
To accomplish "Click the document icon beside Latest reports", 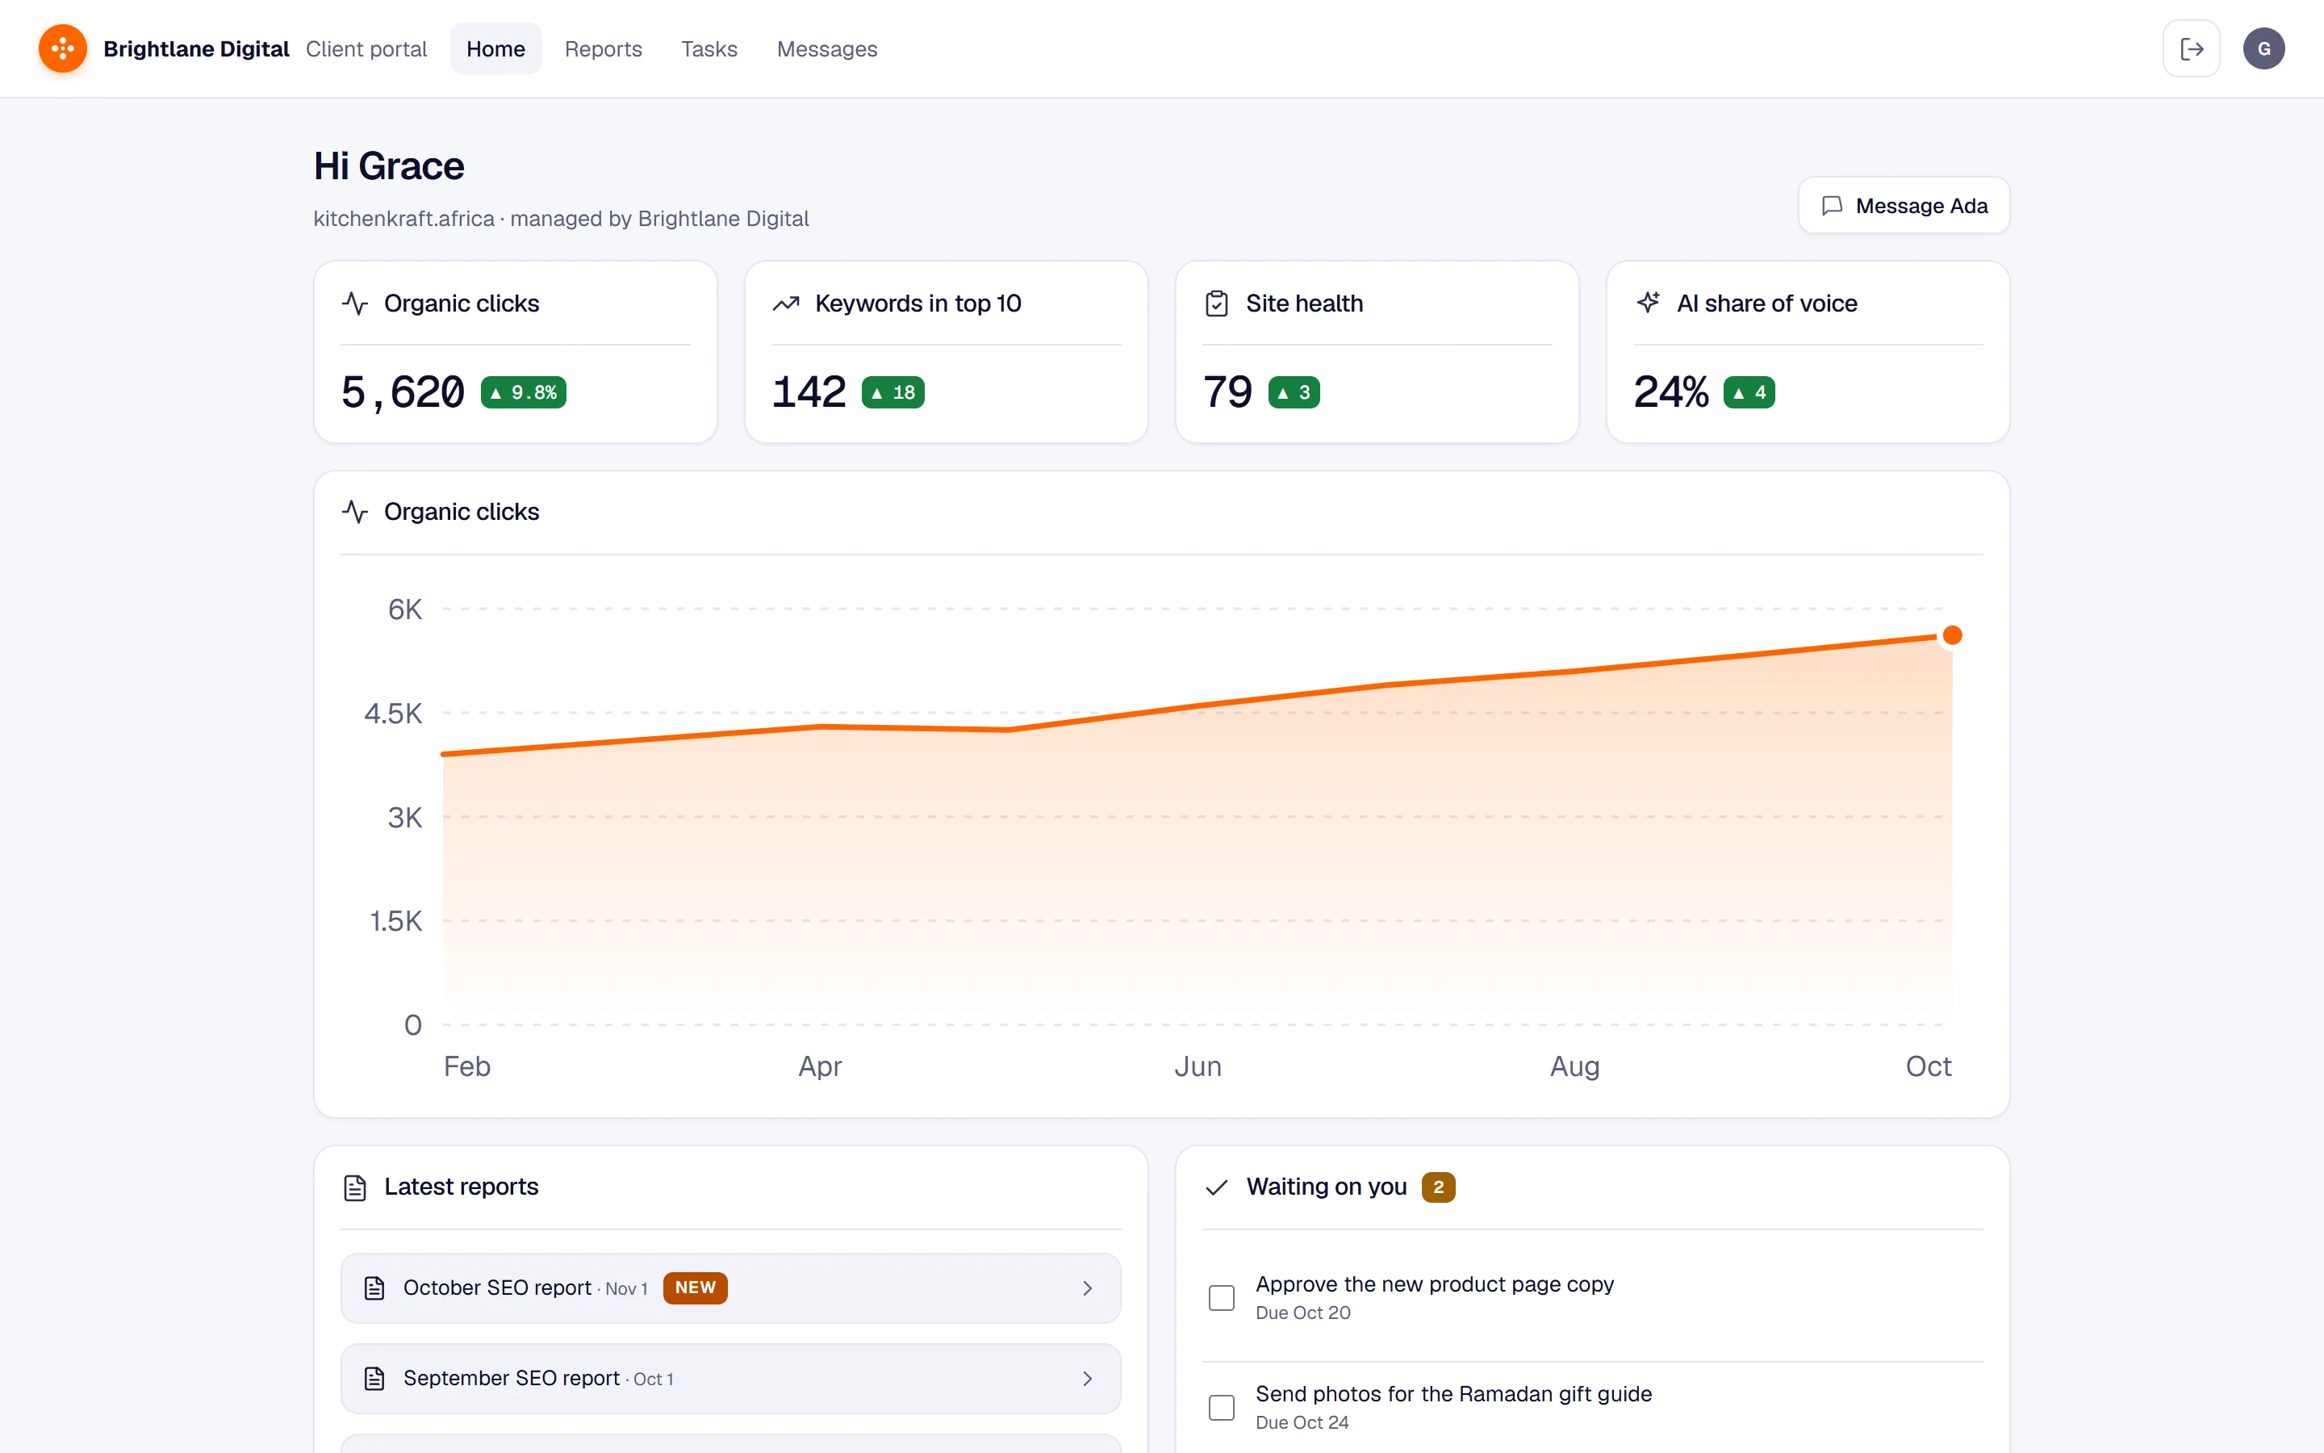I will tap(355, 1187).
